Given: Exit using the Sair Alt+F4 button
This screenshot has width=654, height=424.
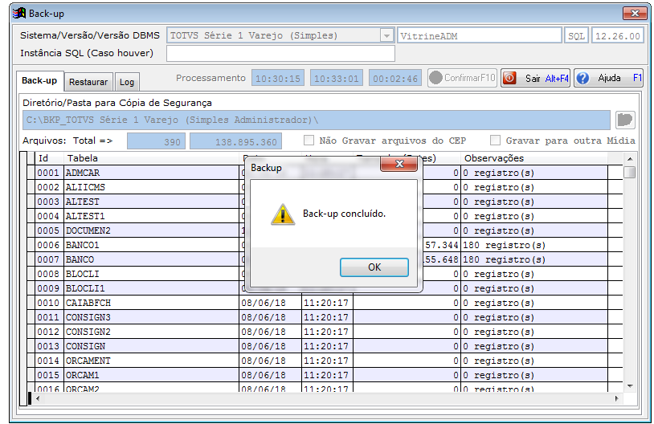Looking at the screenshot, I should [536, 78].
